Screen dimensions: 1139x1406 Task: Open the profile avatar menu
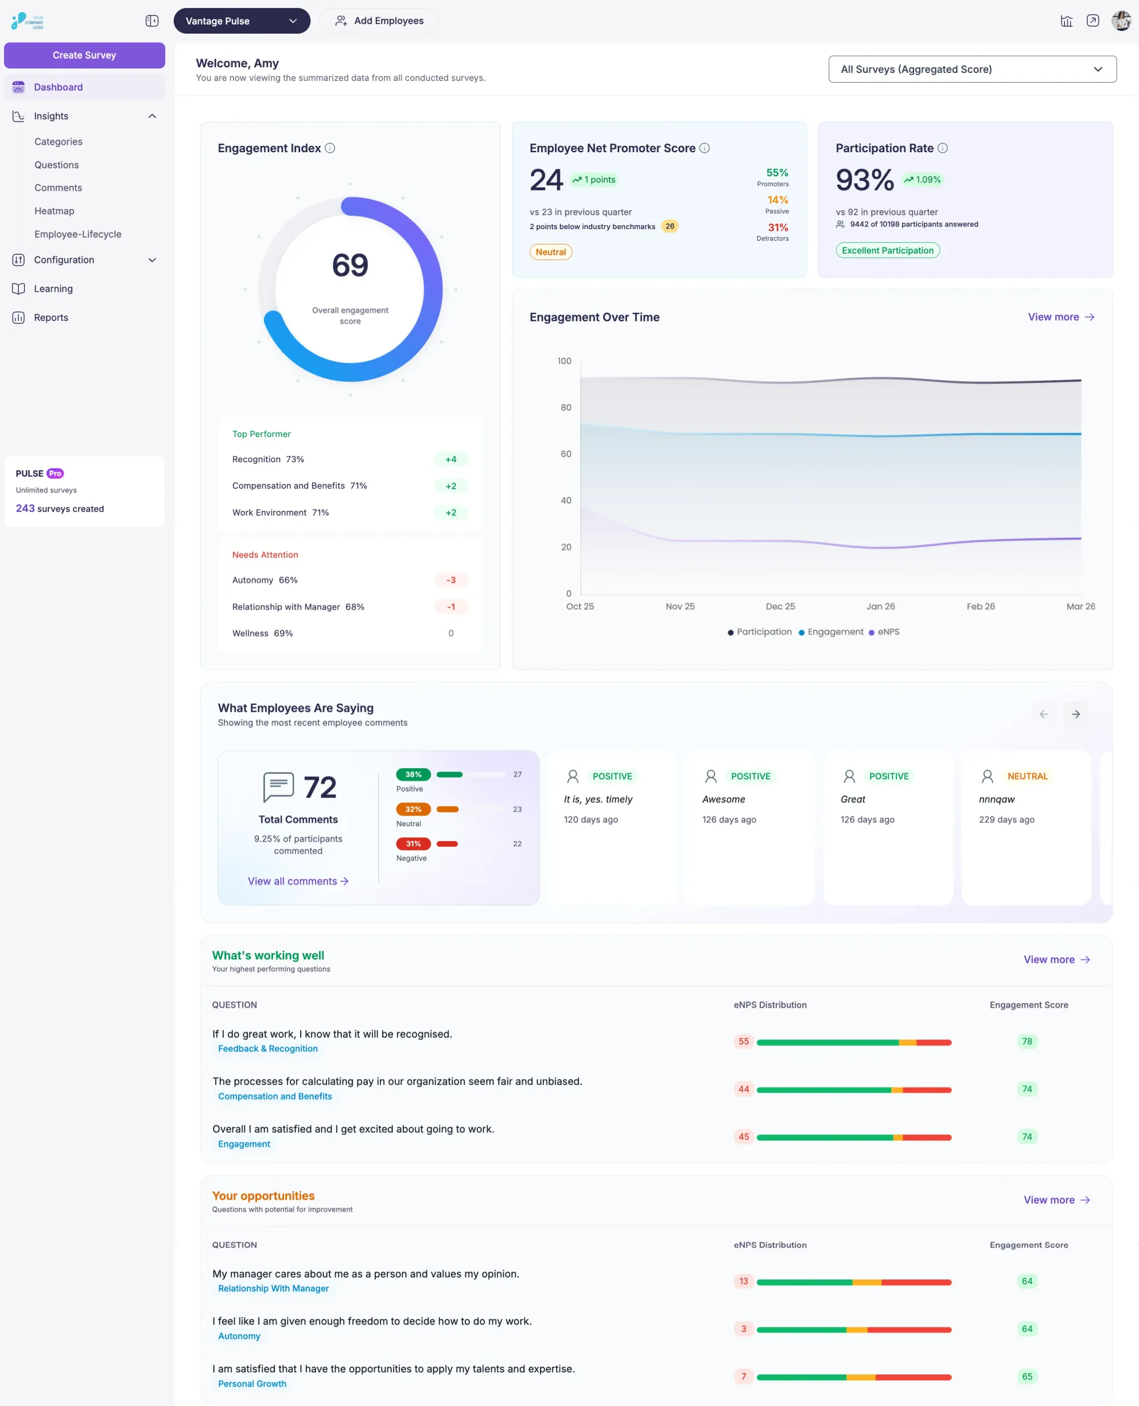(x=1121, y=21)
